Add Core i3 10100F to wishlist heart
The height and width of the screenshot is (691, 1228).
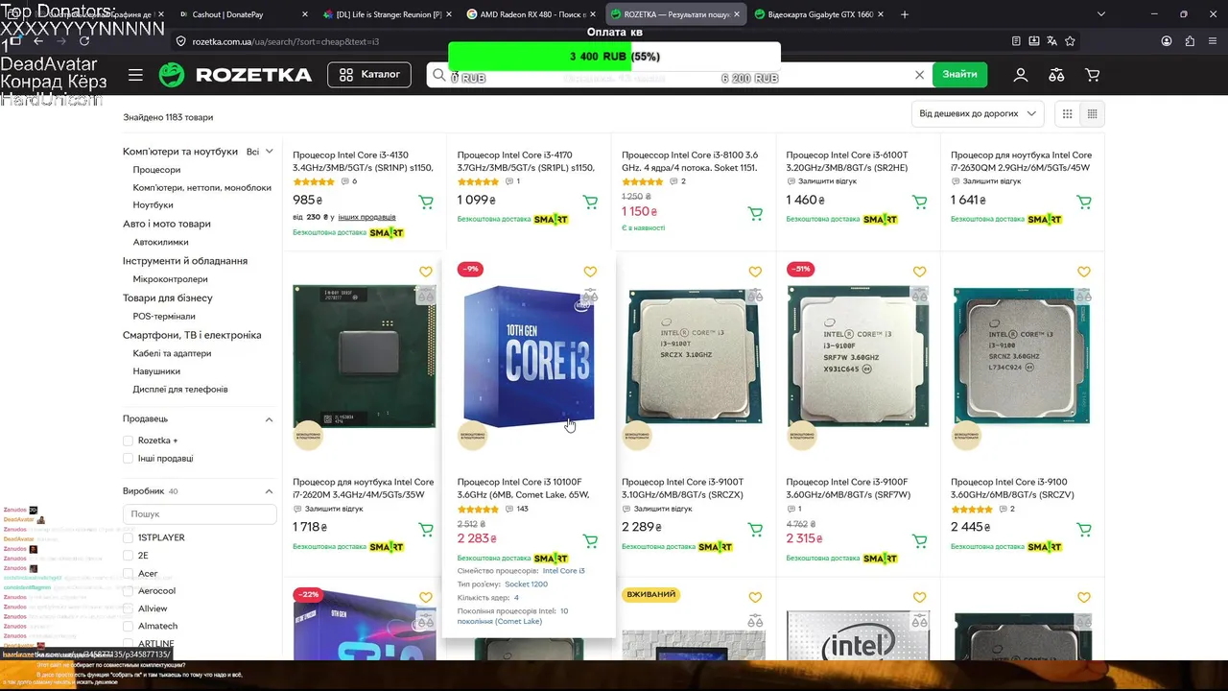pos(590,272)
